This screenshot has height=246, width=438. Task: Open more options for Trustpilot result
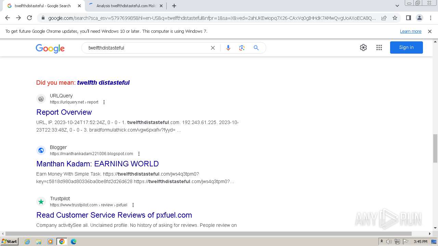pyautogui.click(x=133, y=205)
